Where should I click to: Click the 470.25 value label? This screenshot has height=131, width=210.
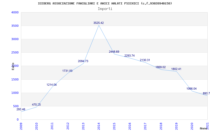(x=36, y=105)
